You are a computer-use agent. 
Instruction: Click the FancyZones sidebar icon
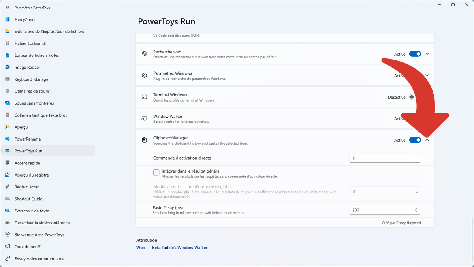coord(8,19)
